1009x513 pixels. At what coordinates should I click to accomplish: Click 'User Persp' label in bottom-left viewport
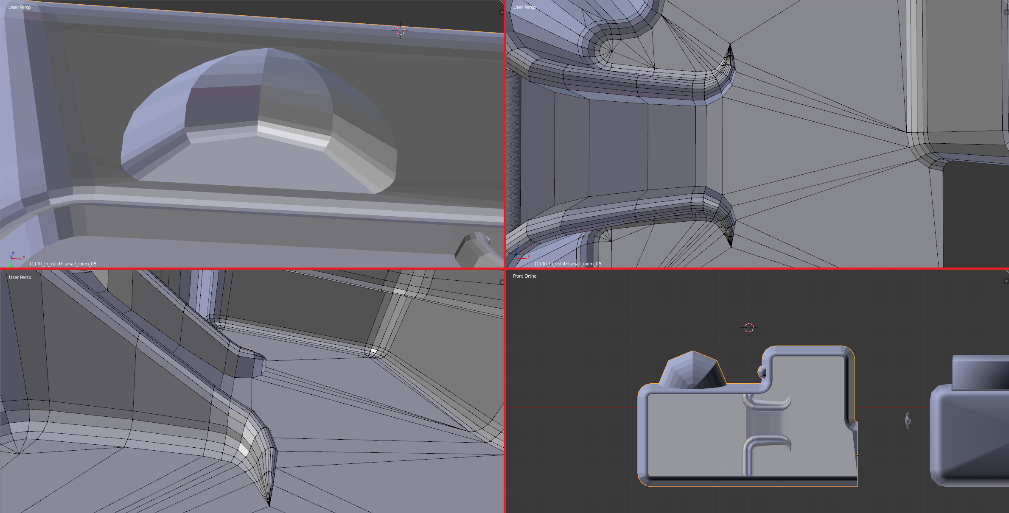20,277
